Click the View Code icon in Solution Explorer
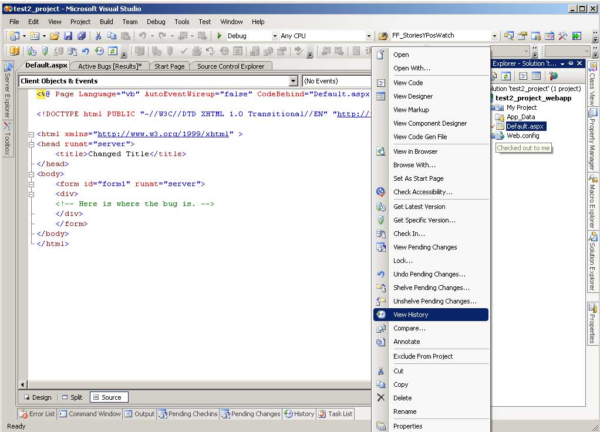Viewport: 600px width, 432px height. (x=523, y=76)
